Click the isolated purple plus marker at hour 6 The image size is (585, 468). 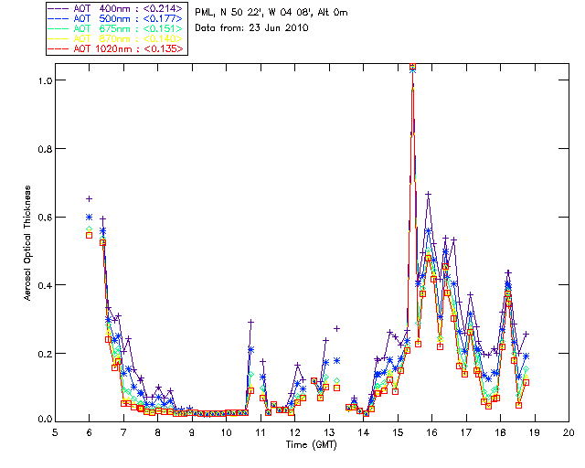click(x=90, y=199)
